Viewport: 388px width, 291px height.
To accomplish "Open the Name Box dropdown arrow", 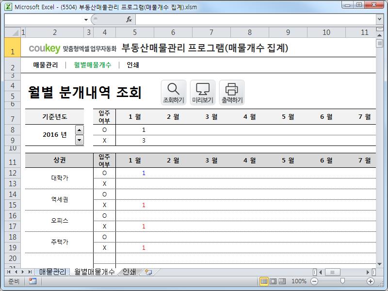I will point(86,19).
